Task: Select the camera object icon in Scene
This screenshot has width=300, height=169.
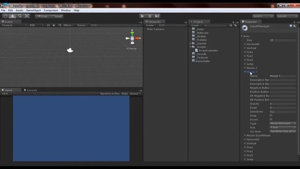Action: [70, 50]
